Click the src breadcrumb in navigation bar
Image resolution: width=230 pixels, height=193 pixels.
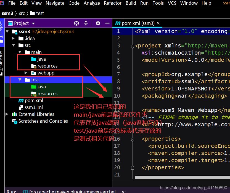pos(22,13)
